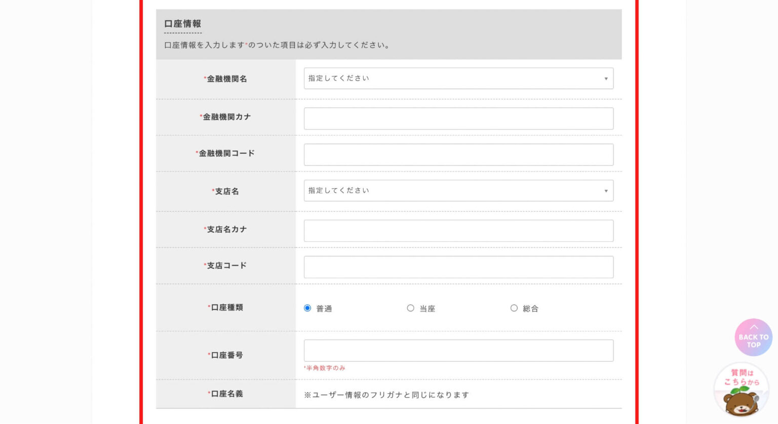Select the 当座 account type radio button
Viewport: 778px width, 424px height.
410,308
